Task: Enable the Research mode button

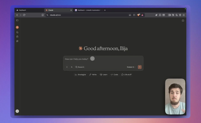Action: point(80,67)
